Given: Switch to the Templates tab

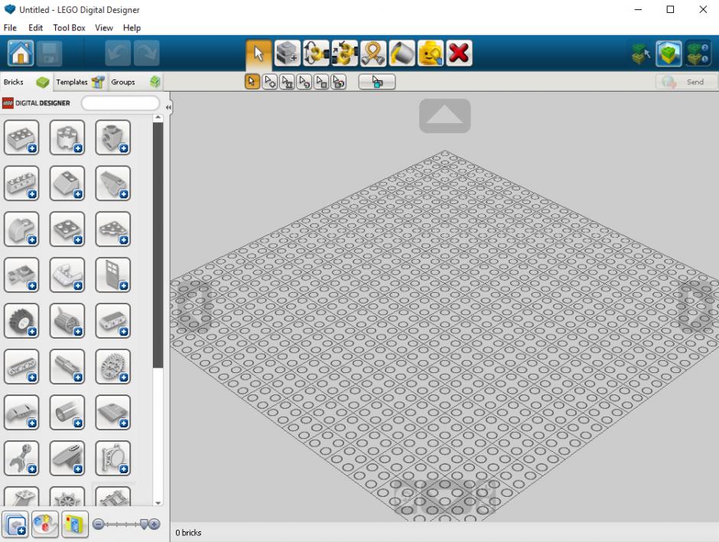Looking at the screenshot, I should coord(76,82).
